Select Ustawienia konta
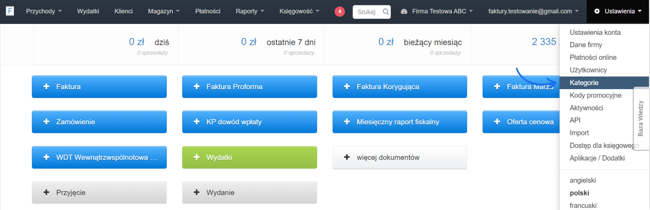650x210 pixels. (x=595, y=32)
